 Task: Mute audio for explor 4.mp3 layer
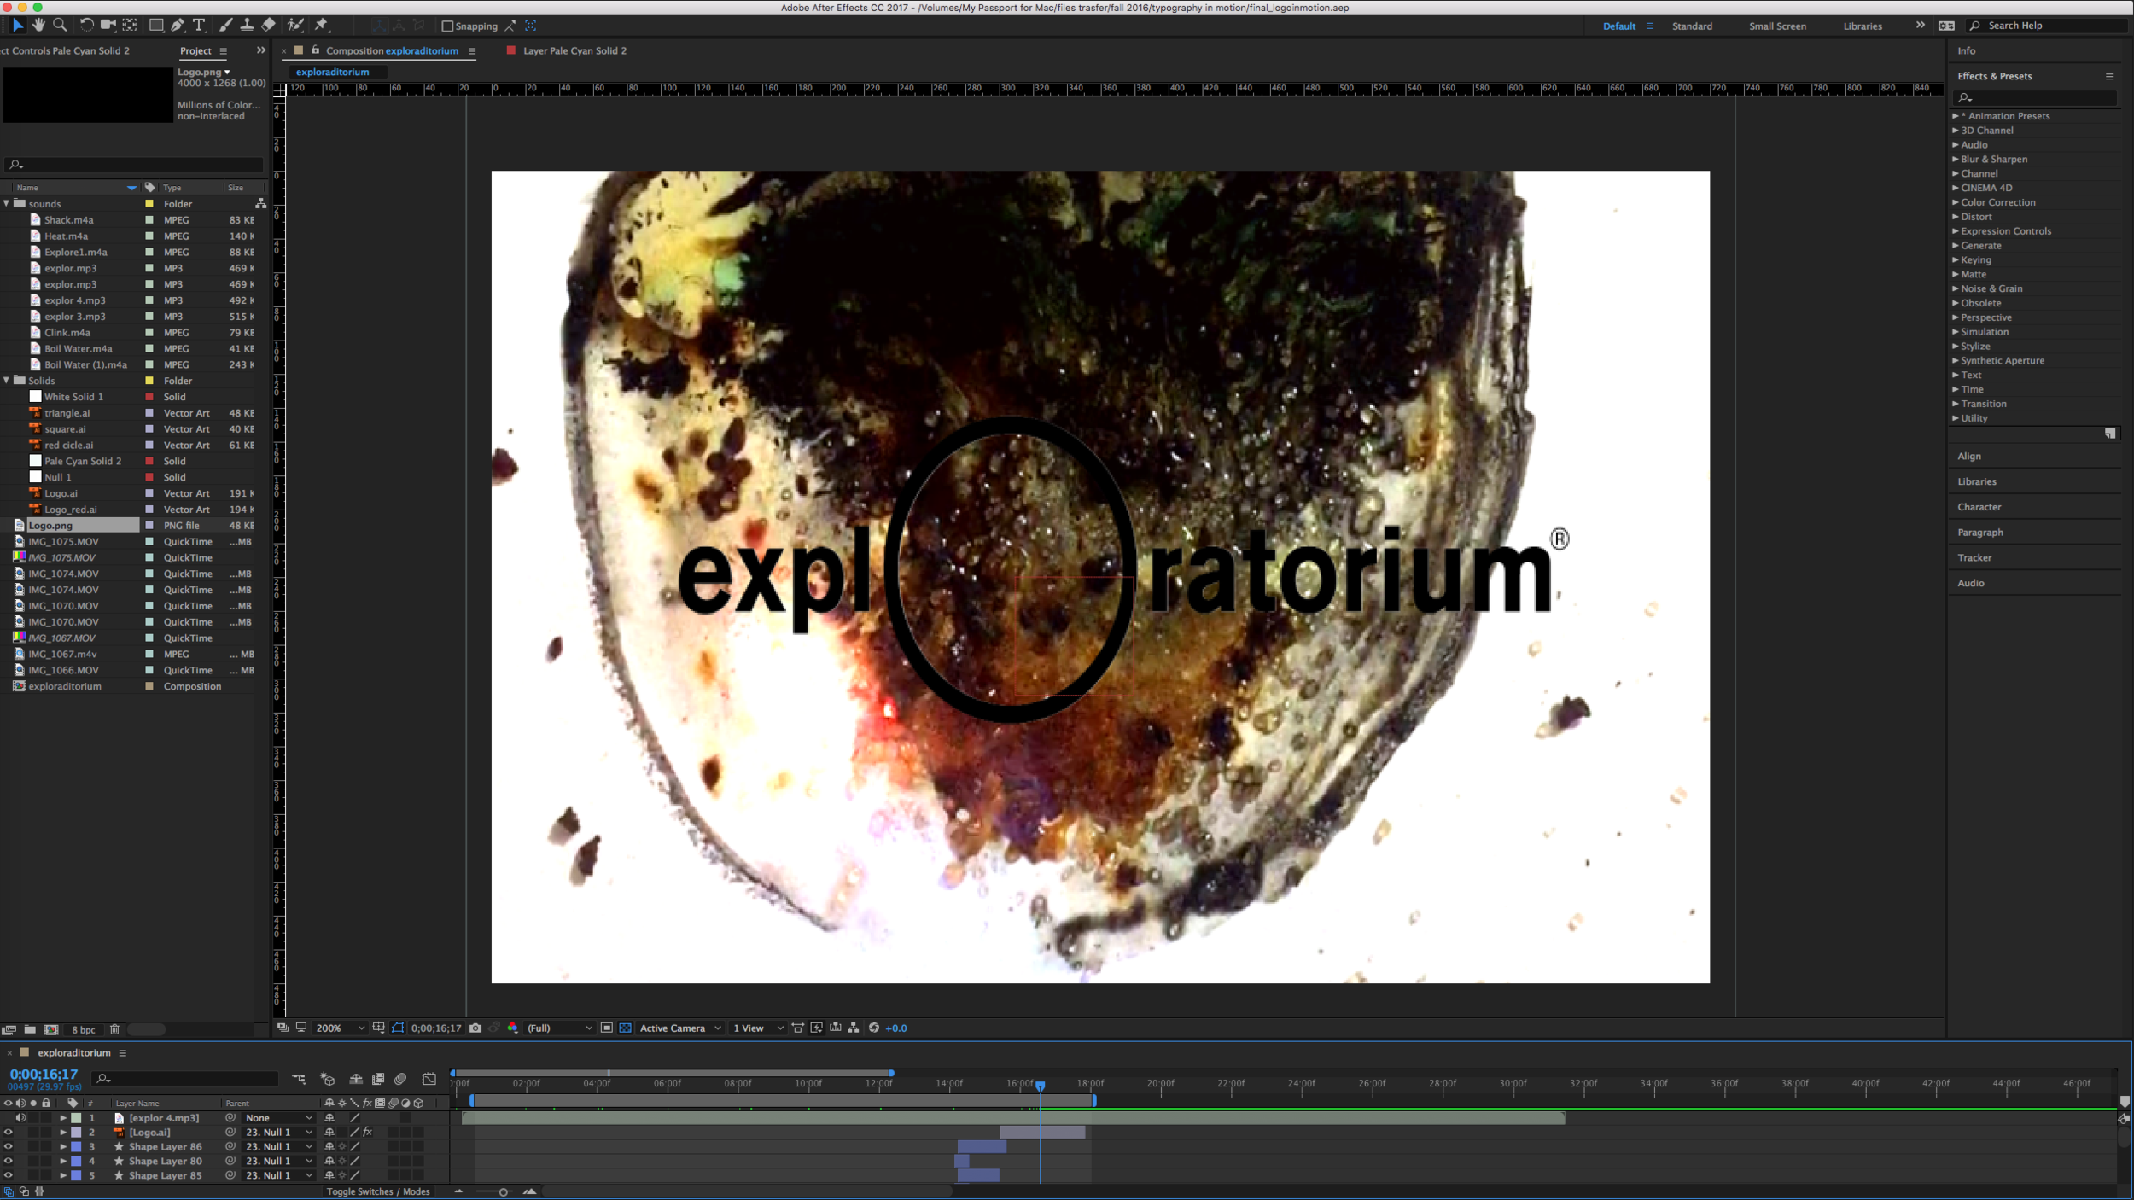pos(20,1118)
